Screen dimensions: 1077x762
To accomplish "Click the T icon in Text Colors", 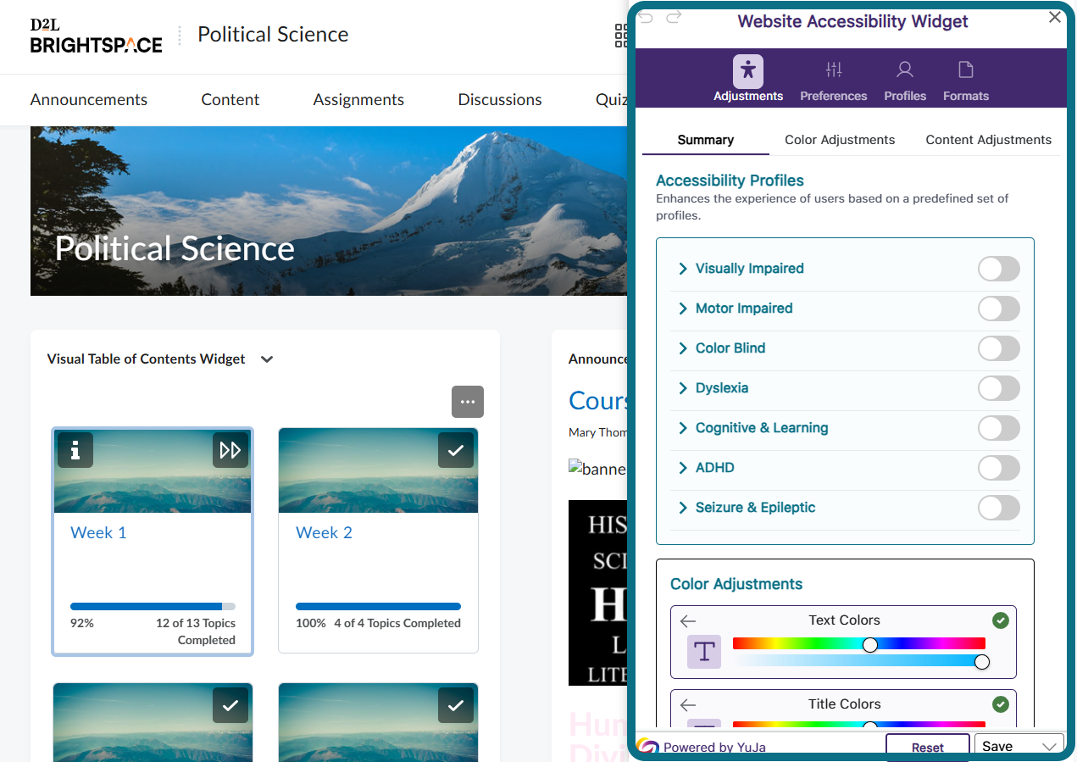I will [704, 652].
